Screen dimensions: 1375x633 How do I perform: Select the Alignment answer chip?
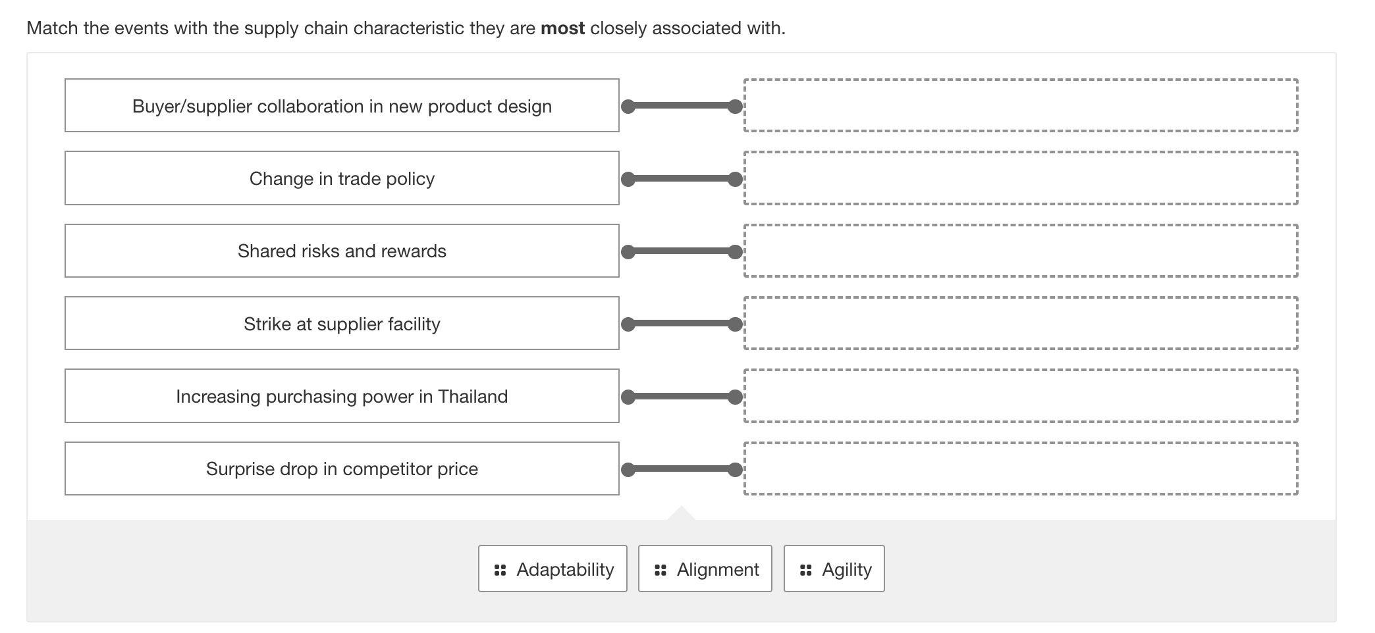tap(705, 569)
